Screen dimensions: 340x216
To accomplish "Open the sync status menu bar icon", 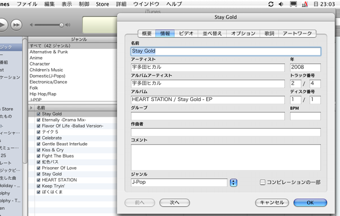I will point(271,4).
